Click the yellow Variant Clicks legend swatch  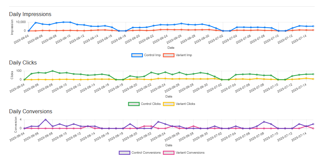168,104
